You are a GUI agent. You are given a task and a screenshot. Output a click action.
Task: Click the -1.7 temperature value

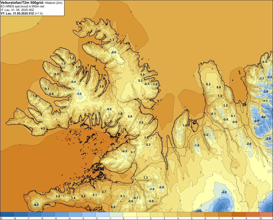pyautogui.click(x=262, y=79)
